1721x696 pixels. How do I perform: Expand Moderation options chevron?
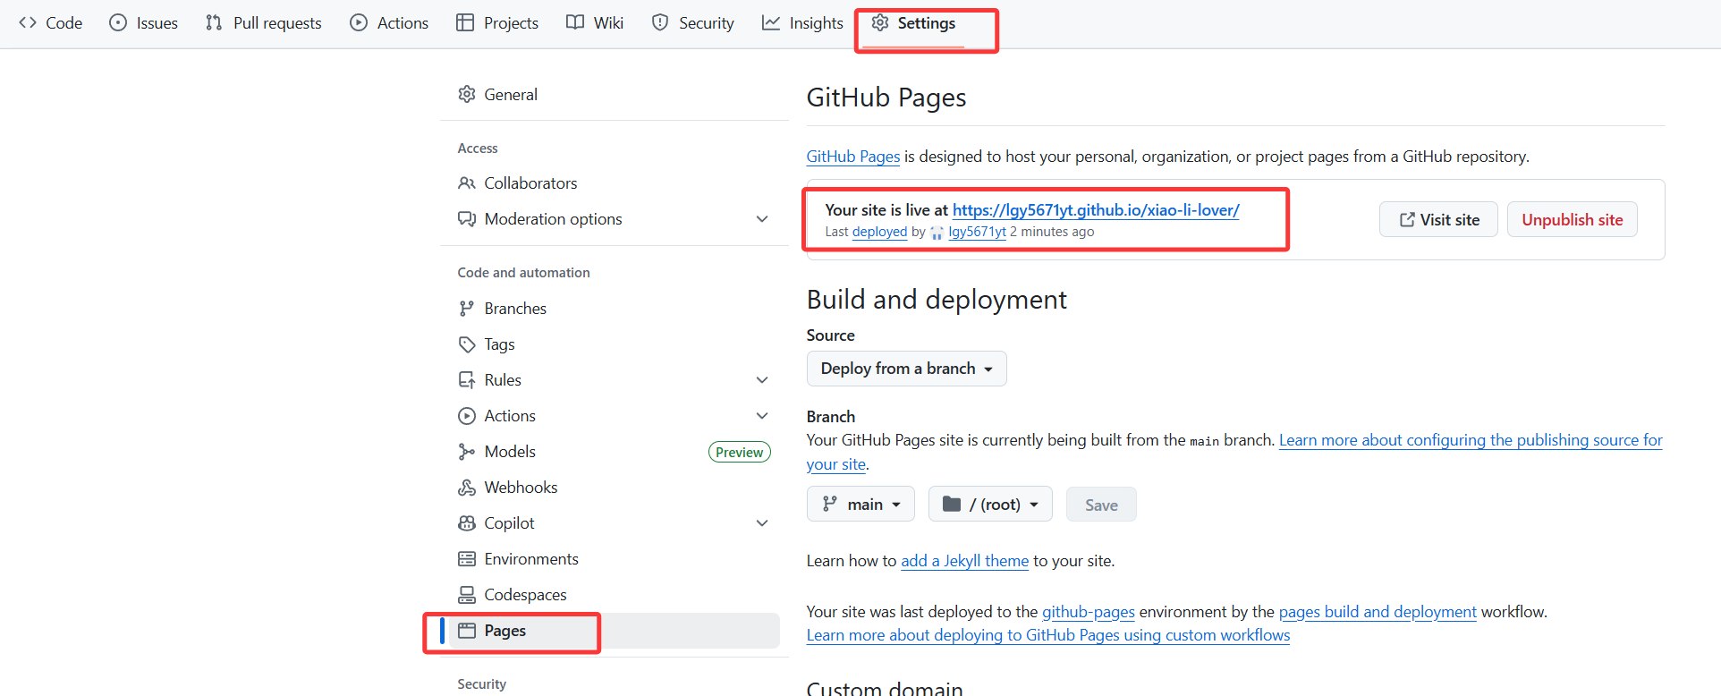[762, 219]
